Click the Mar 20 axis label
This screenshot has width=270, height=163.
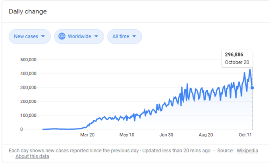pos(87,135)
